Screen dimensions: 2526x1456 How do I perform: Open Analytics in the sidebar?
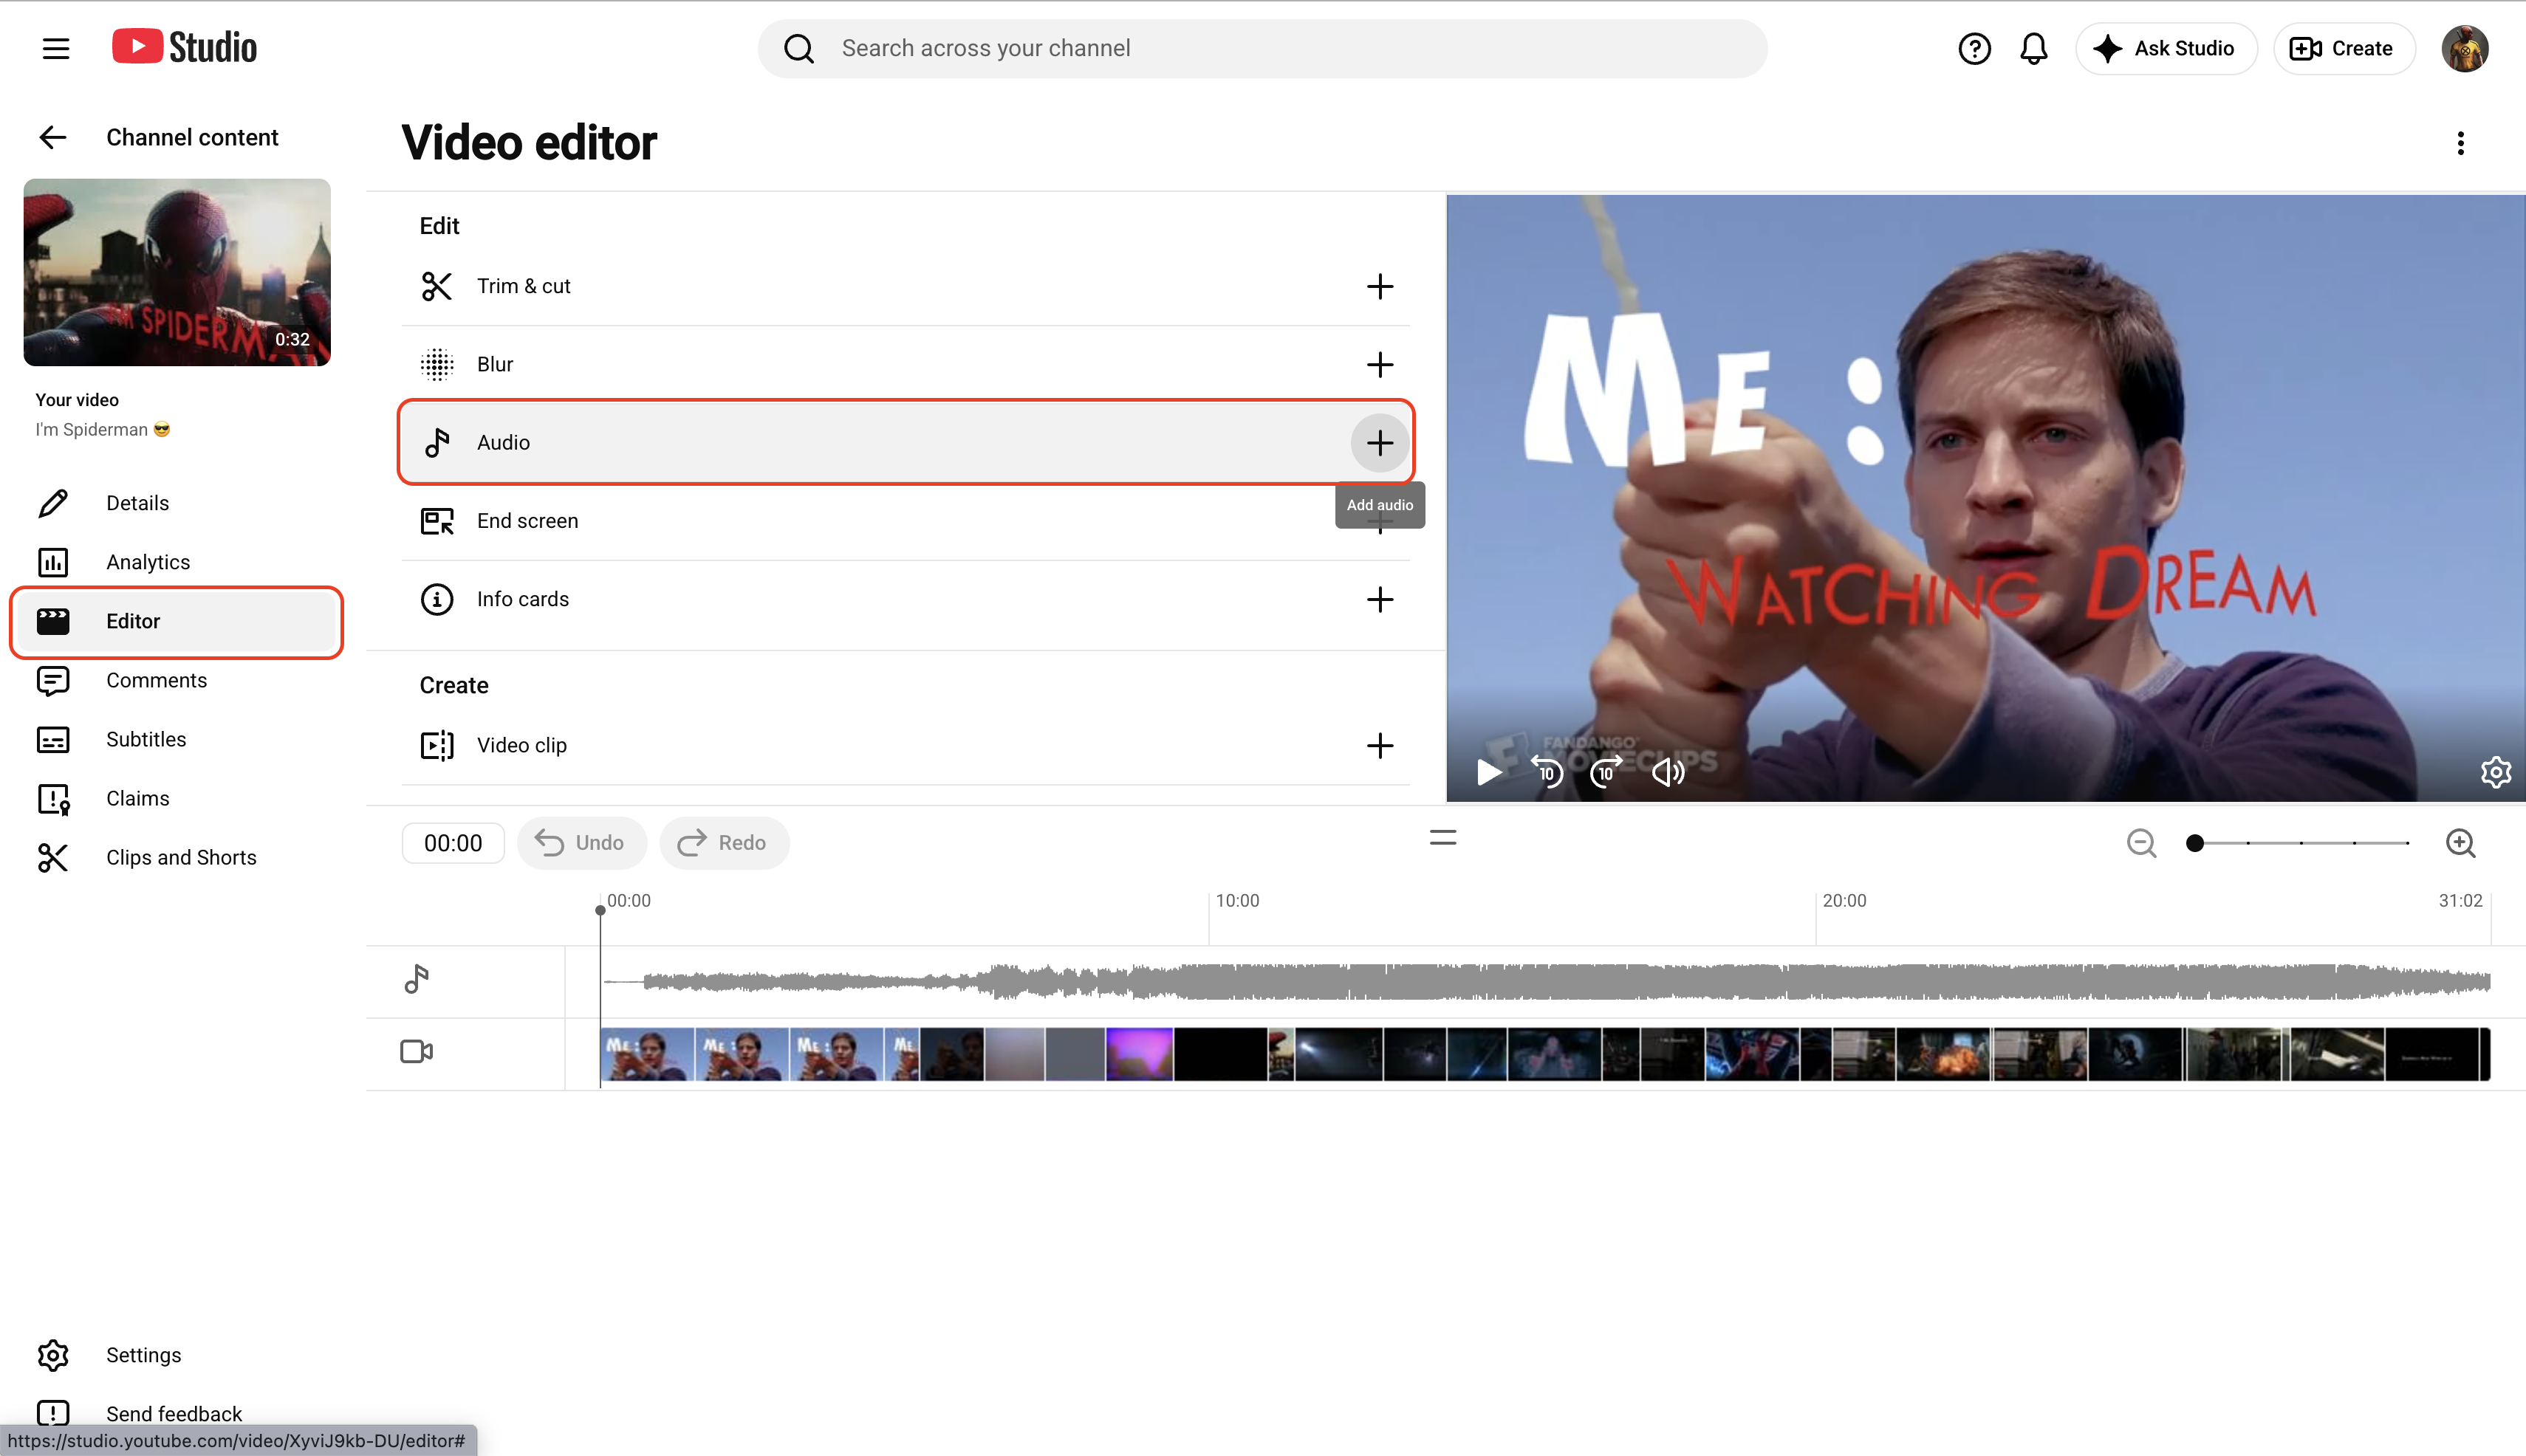(177, 562)
